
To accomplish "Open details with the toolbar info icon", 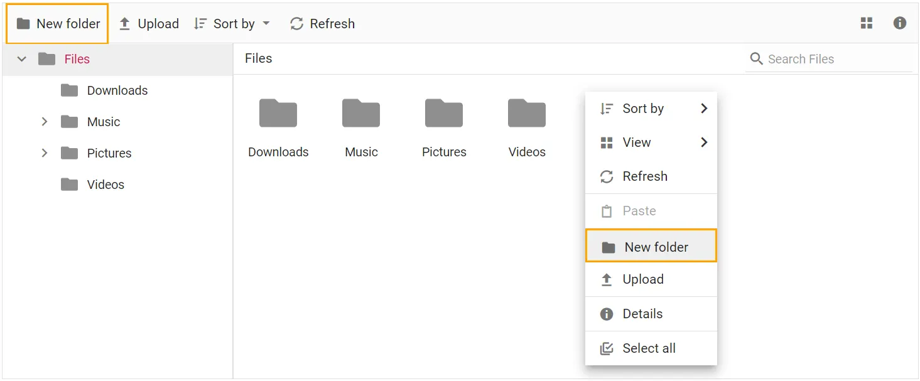I will (900, 23).
